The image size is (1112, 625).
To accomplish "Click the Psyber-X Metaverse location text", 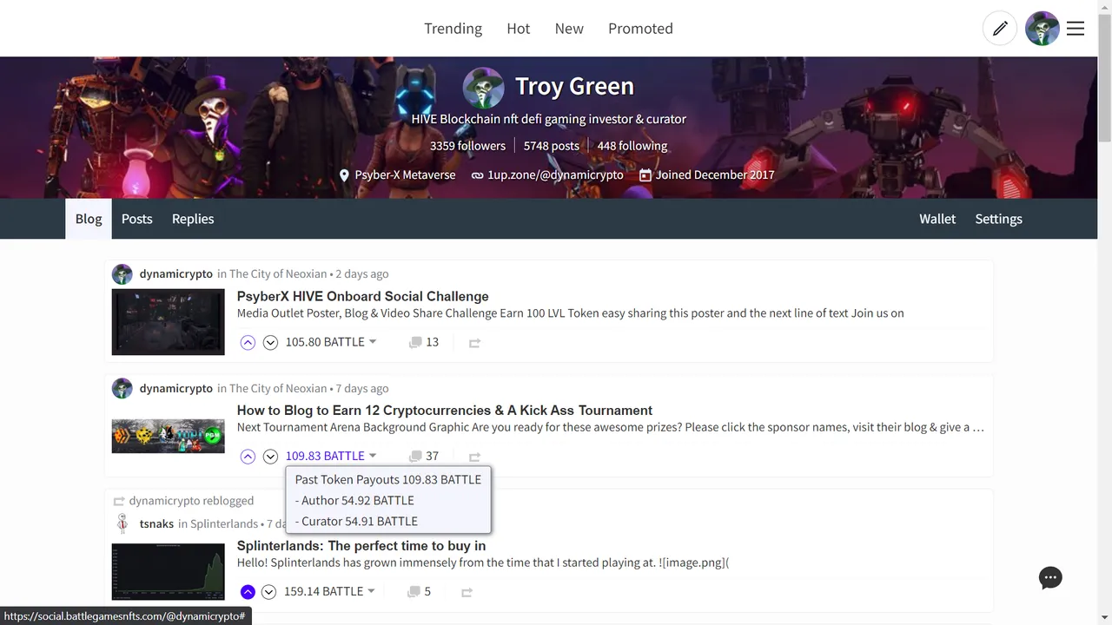I will pos(405,174).
